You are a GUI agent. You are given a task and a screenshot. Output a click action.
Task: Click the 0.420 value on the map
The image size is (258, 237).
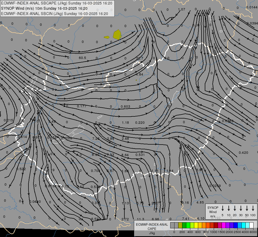pyautogui.click(x=243, y=153)
